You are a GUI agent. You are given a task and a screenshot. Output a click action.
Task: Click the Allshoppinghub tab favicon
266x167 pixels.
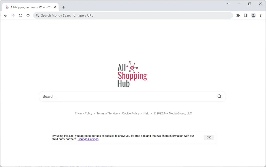pos(7,7)
